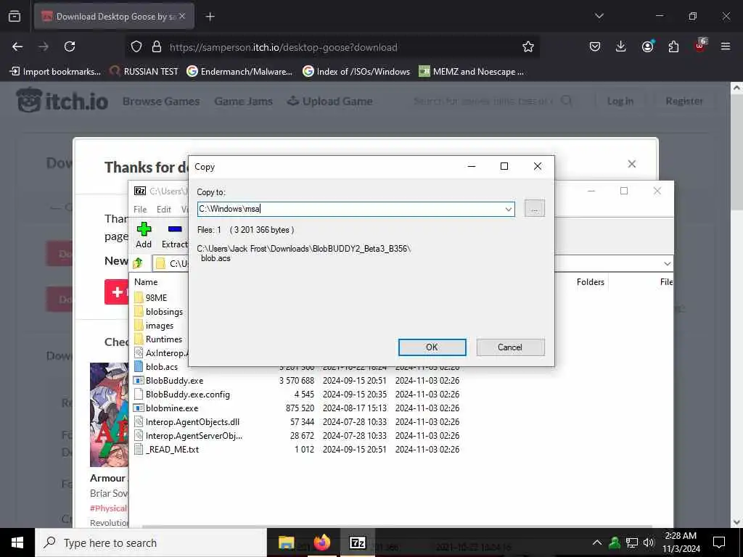Open the Import bookmarks item
Viewport: 743px width, 557px height.
(55, 72)
